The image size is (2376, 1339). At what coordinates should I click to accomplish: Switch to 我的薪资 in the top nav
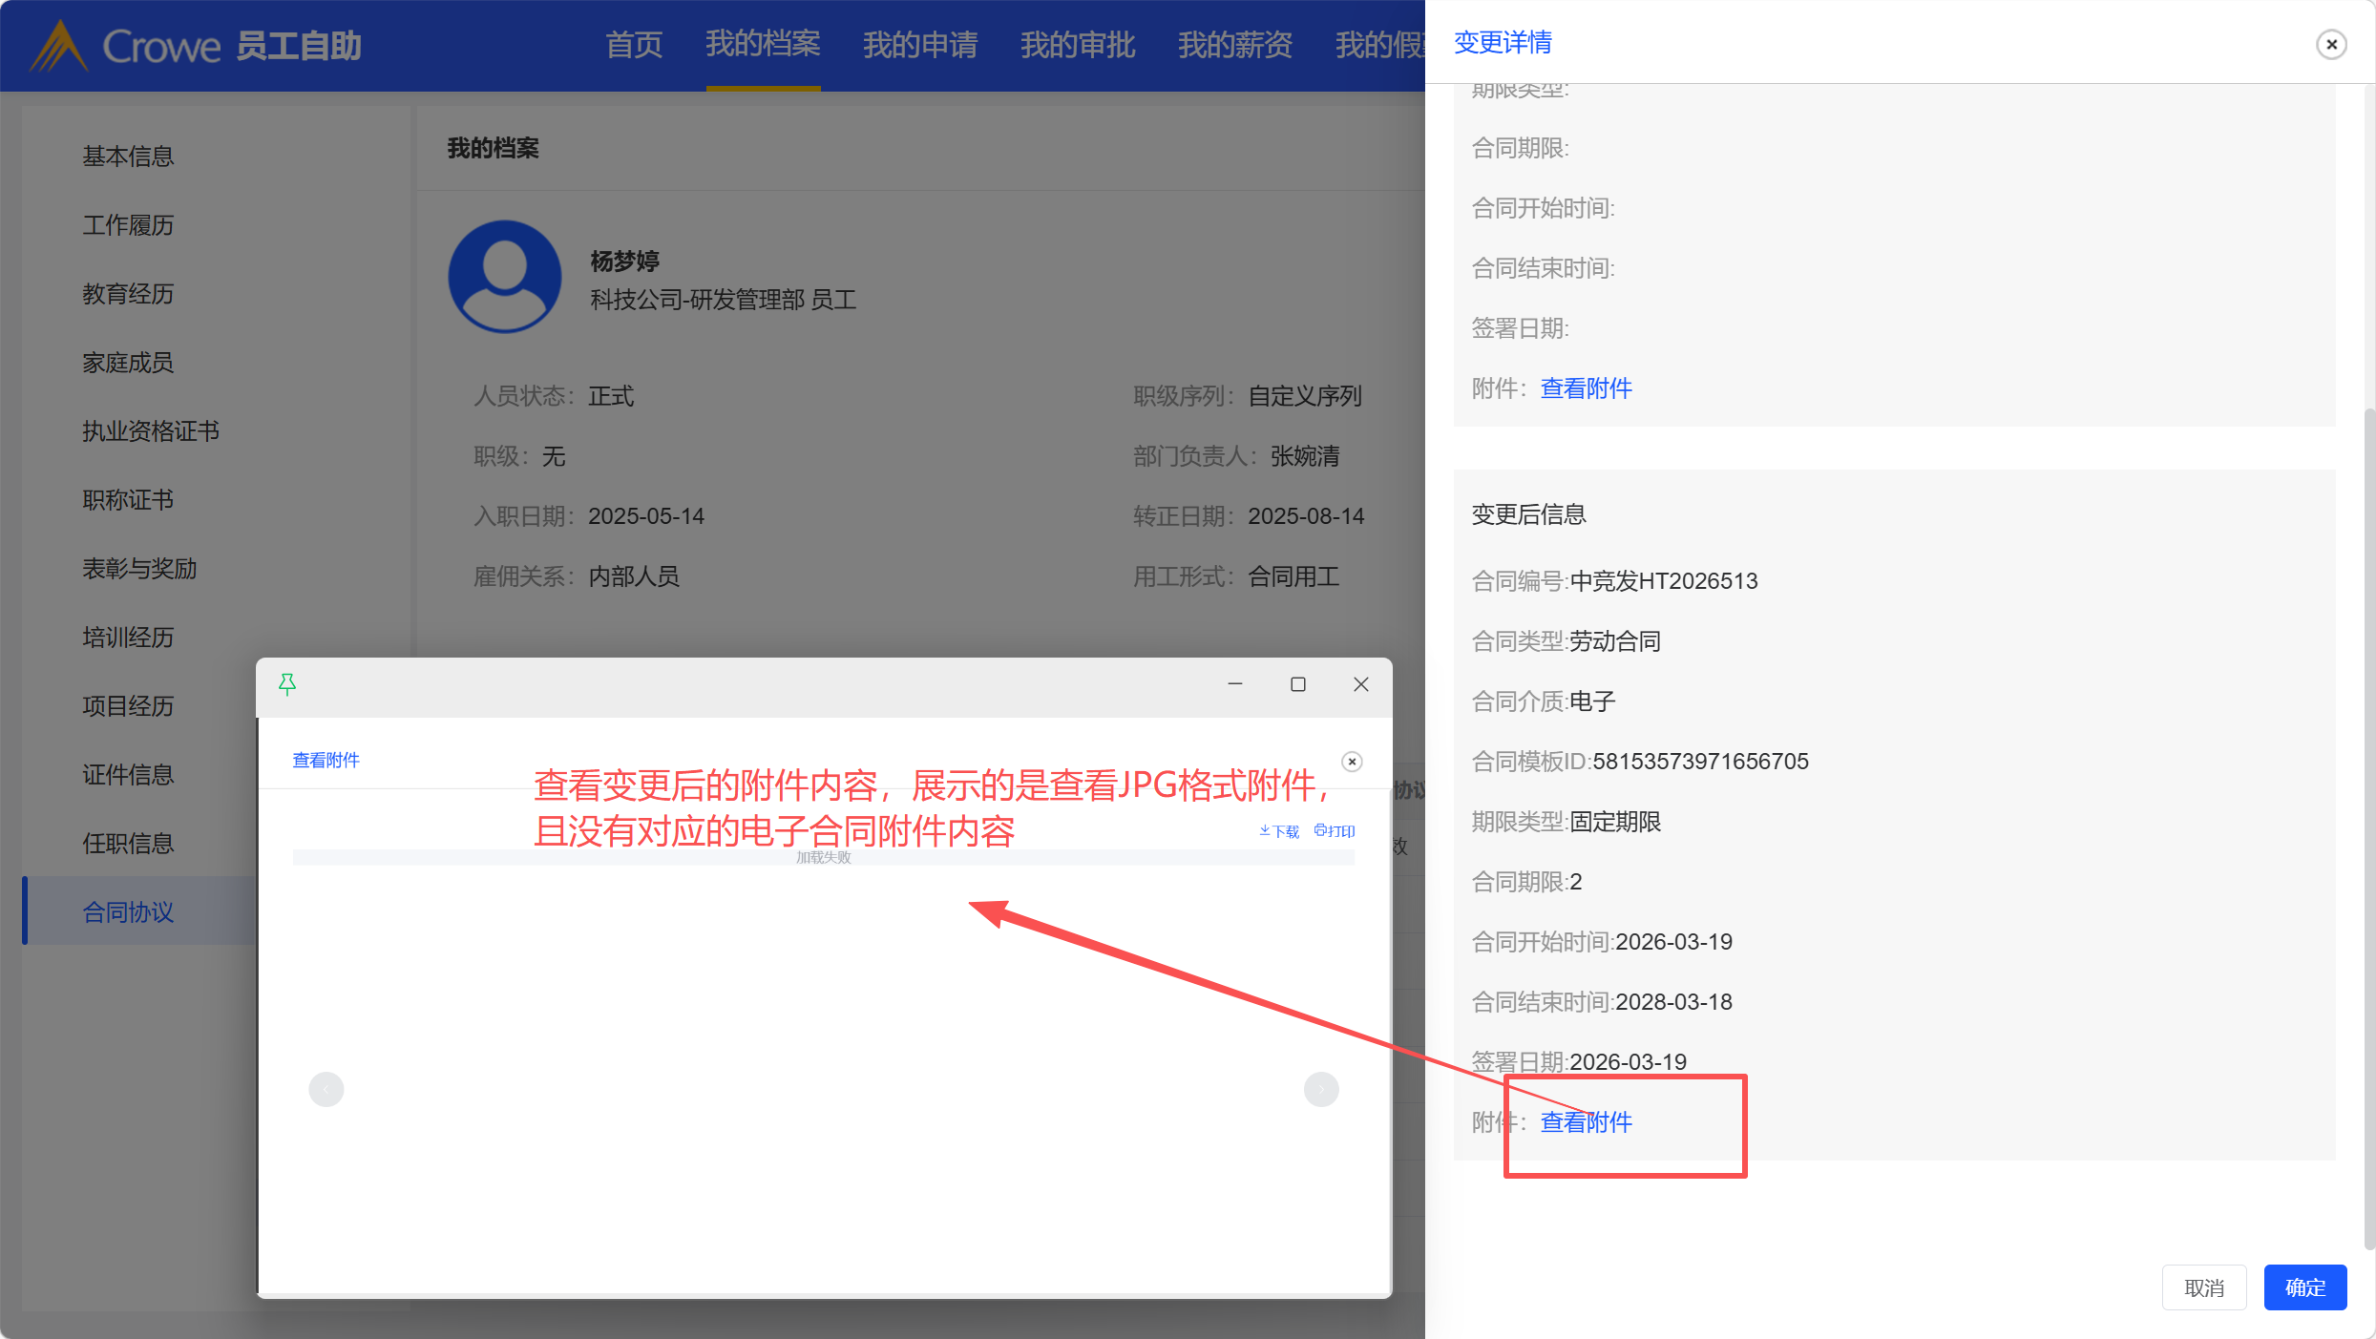[x=1234, y=45]
